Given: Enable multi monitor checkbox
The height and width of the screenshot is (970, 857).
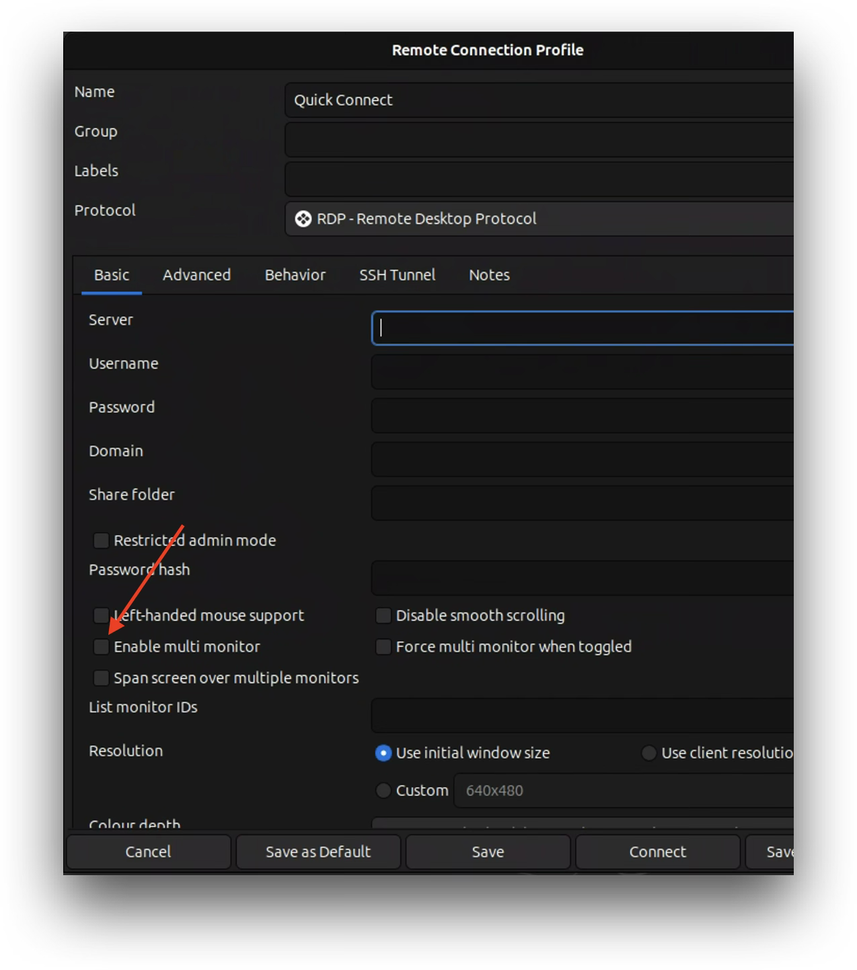Looking at the screenshot, I should (x=101, y=647).
